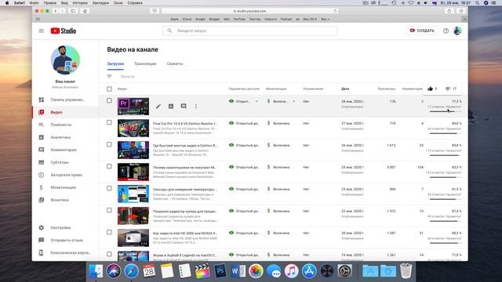Viewport: 502px width, 282px height.
Task: Open access setting for Как завести Intel HD 3000
Action: click(x=244, y=233)
